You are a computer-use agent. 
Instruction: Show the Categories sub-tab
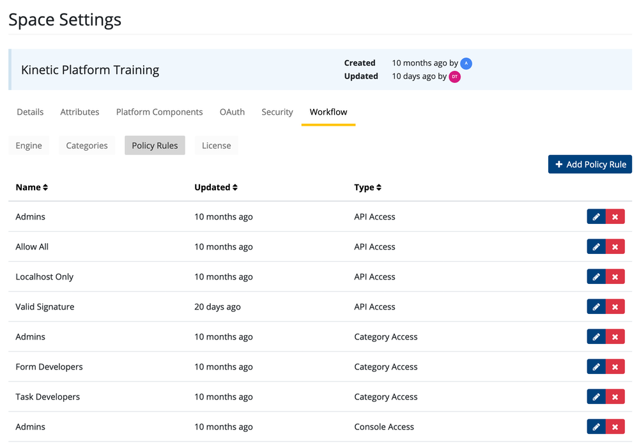pos(87,145)
